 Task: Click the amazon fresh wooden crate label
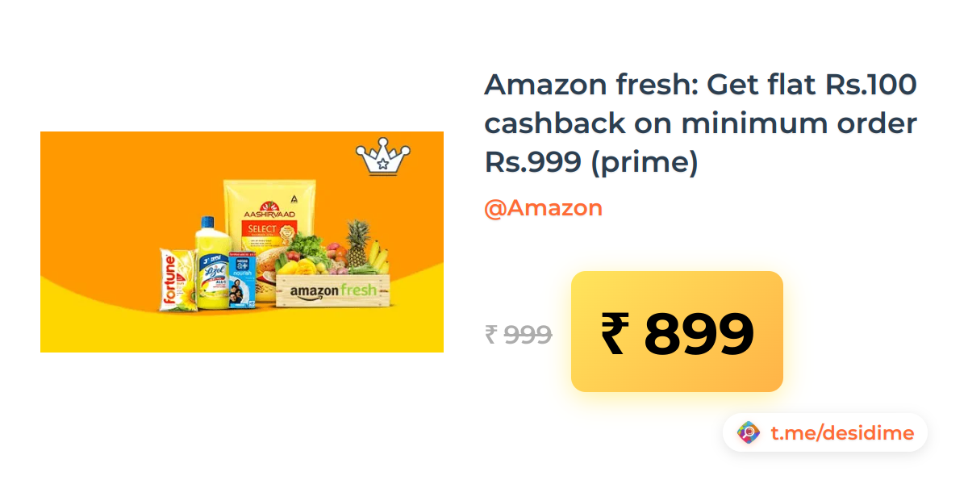point(333,290)
